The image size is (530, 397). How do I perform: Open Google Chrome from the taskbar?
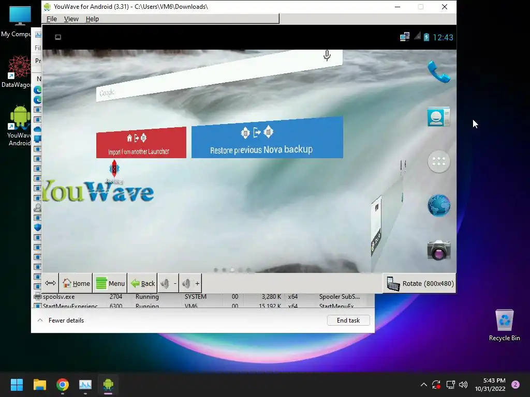tap(63, 385)
